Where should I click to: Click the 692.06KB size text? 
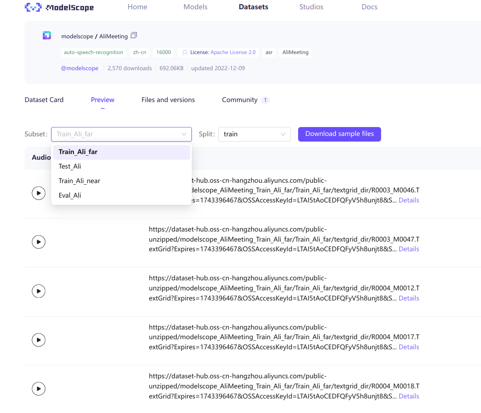(x=172, y=68)
